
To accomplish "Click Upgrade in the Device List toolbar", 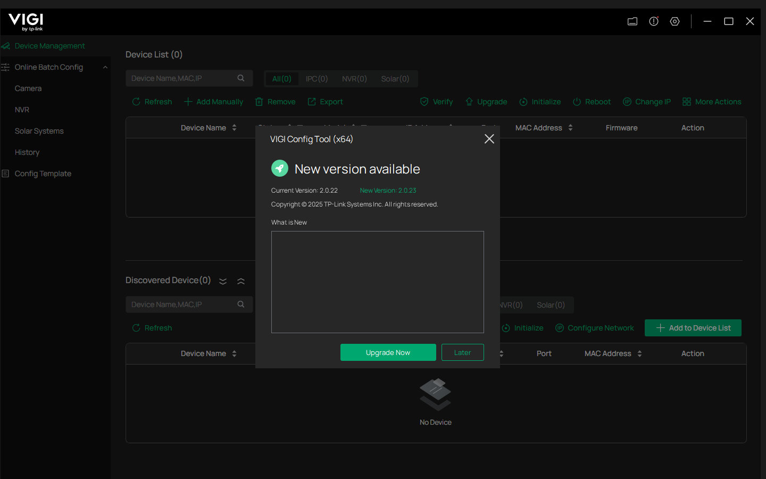I will coord(486,102).
